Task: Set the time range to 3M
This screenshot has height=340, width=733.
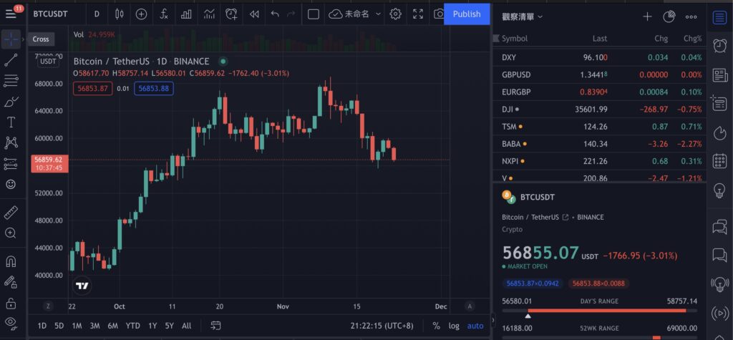Action: point(94,326)
